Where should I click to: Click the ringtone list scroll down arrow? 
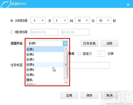[66, 82]
